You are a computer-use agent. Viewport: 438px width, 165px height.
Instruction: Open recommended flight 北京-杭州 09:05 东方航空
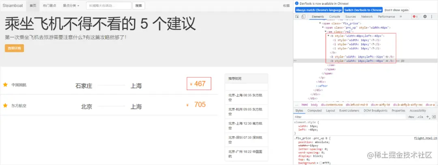click(246, 111)
